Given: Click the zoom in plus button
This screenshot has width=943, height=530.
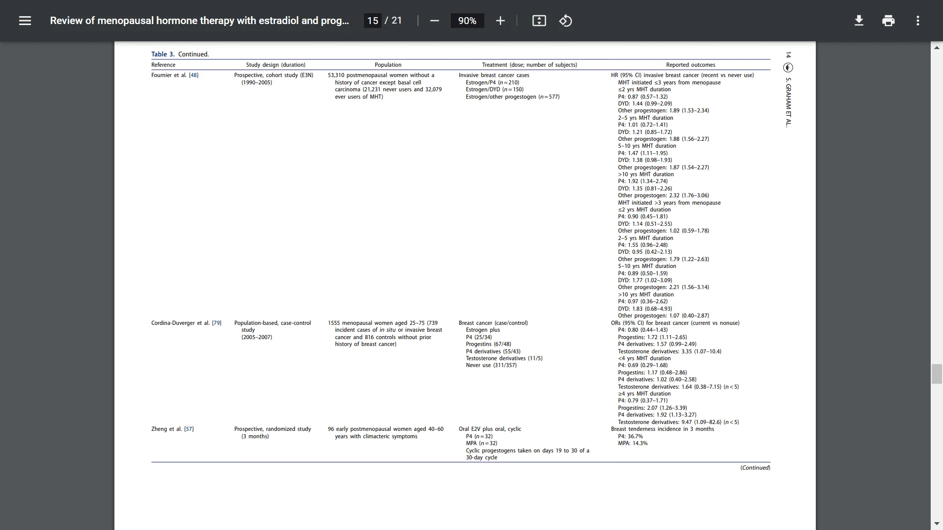Looking at the screenshot, I should 500,21.
